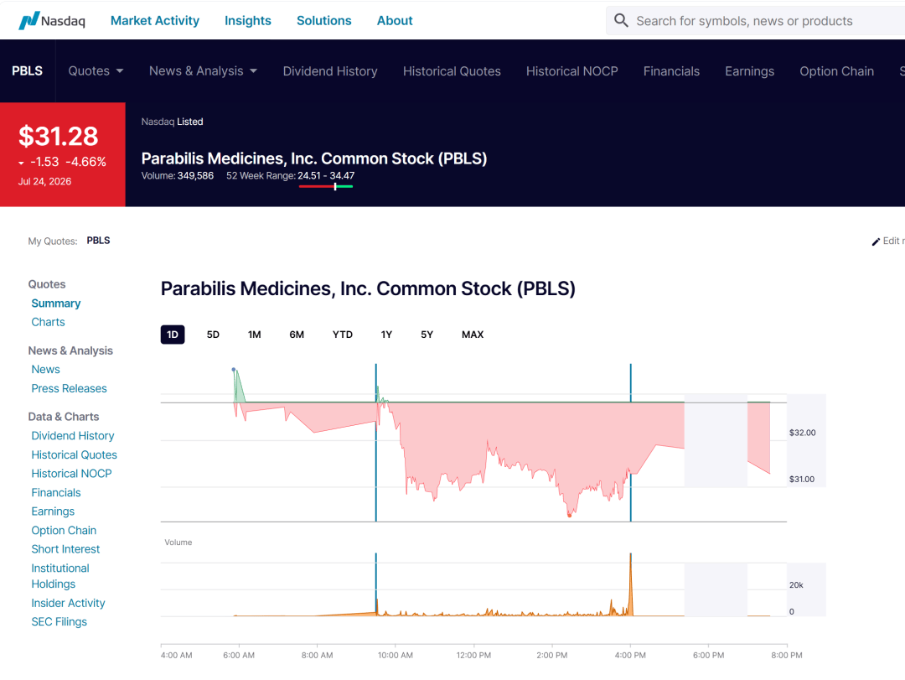The width and height of the screenshot is (905, 680).
Task: Open Dividend History in sidebar
Action: 73,436
